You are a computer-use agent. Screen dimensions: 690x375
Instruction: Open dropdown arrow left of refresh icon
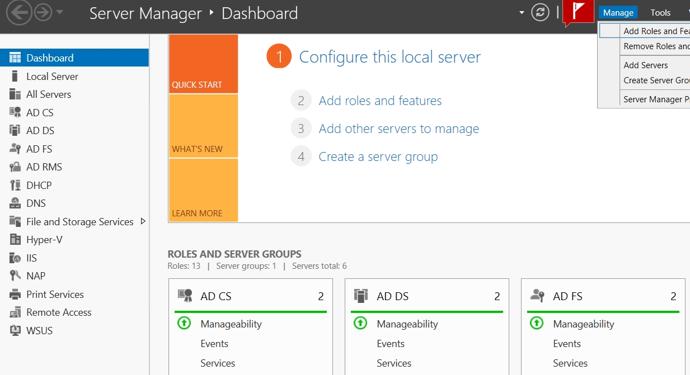tap(522, 12)
